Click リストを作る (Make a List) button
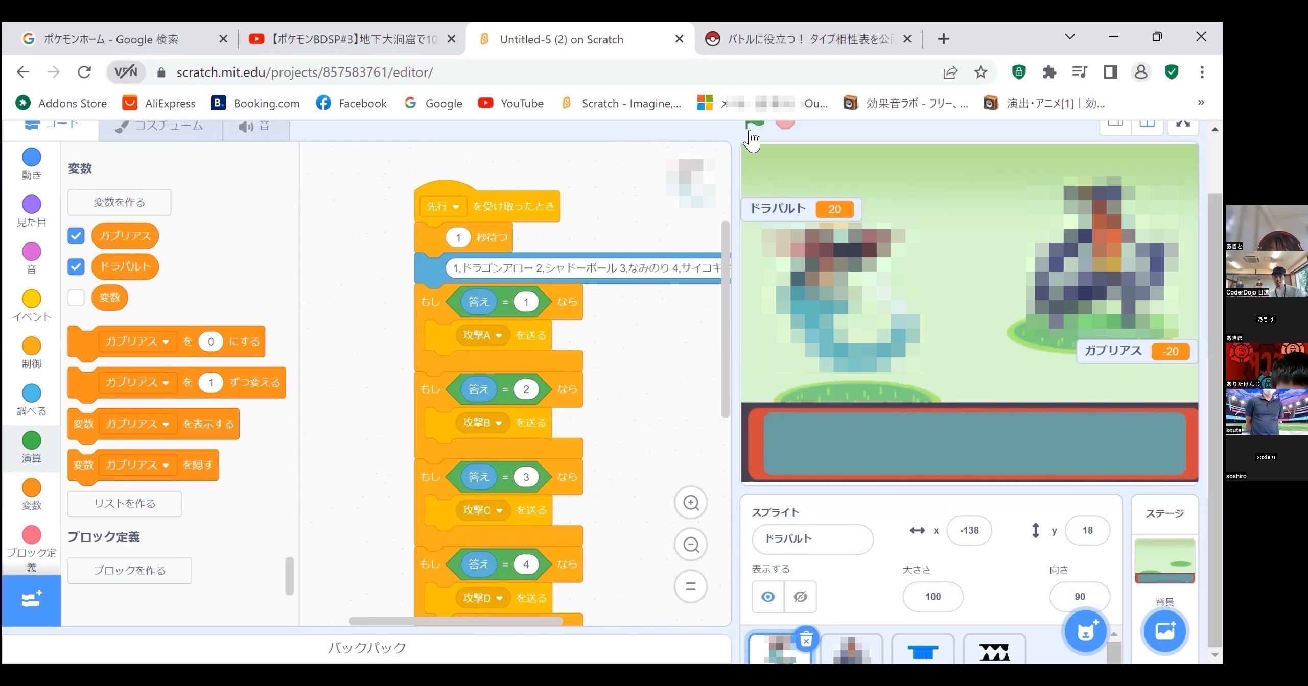 (x=125, y=504)
